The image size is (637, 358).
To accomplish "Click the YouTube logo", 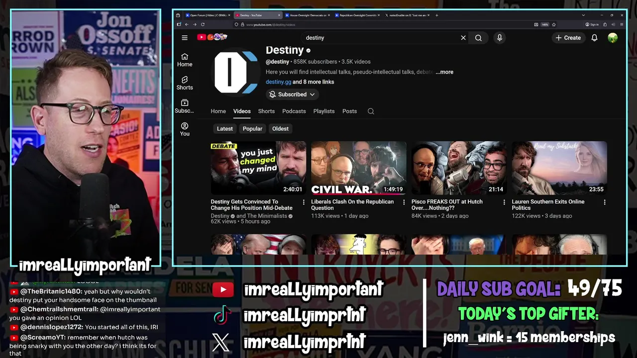I will click(212, 37).
